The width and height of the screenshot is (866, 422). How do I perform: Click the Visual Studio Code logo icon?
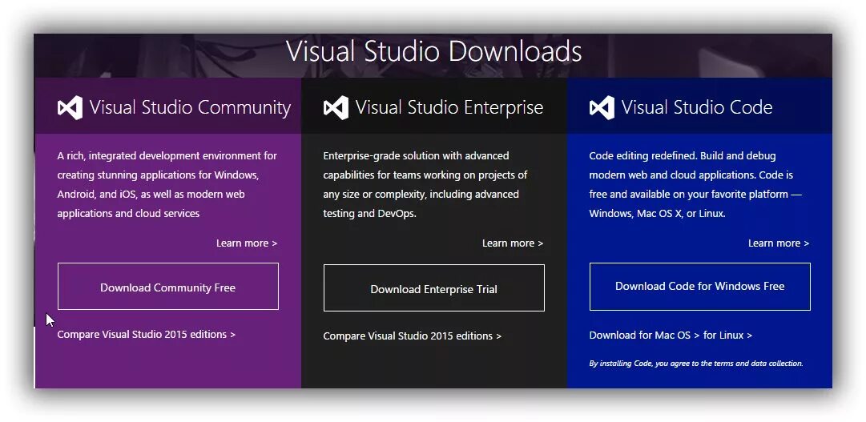click(602, 108)
